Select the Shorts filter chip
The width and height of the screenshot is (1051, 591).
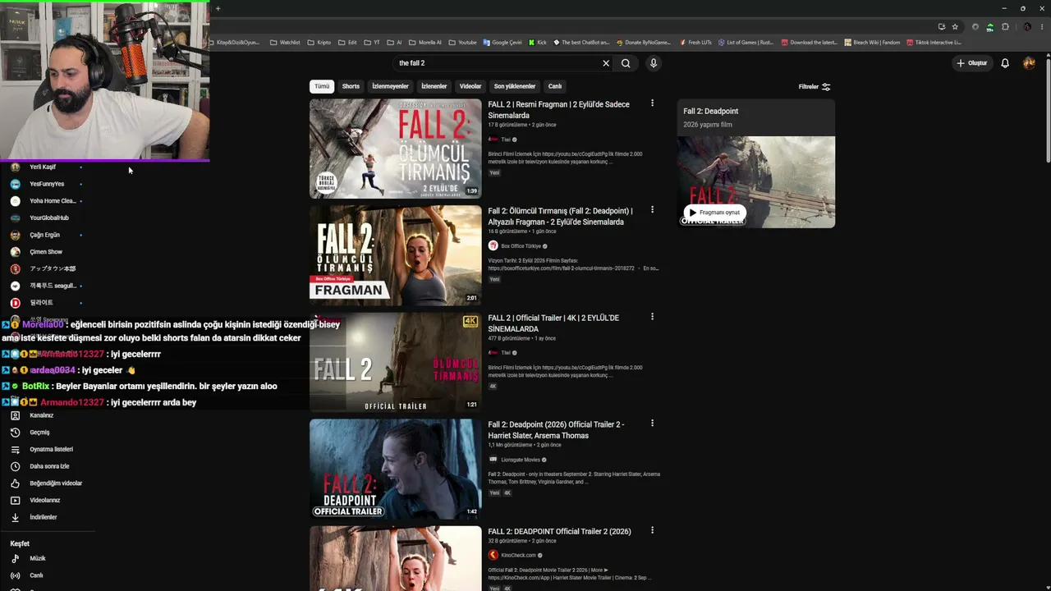point(351,86)
